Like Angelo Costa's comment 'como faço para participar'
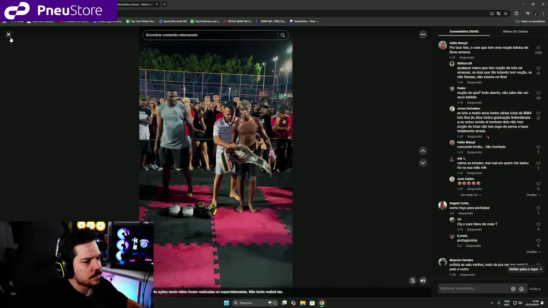Screen dimensions: 548x308 (538, 208)
